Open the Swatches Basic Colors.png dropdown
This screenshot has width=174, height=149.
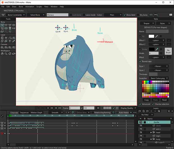160,78
